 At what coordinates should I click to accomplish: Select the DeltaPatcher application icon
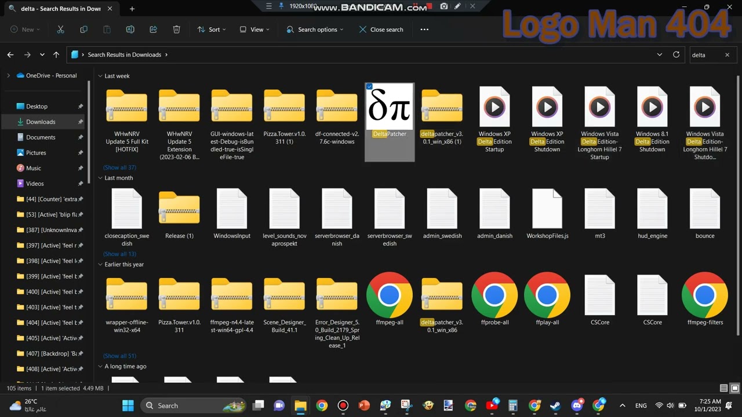click(390, 107)
